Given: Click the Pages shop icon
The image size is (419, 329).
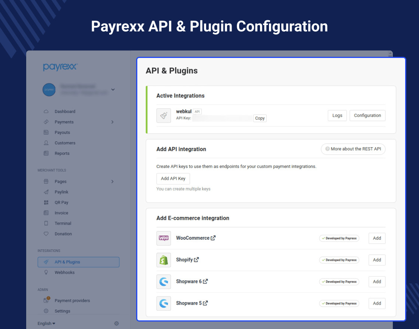Looking at the screenshot, I should (46, 181).
